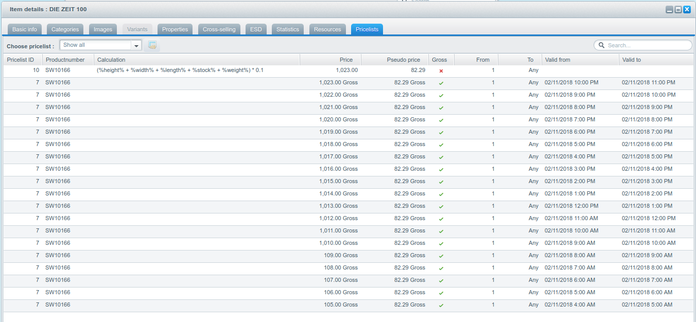Sort by the Price column header
The image size is (696, 322).
(x=330, y=60)
